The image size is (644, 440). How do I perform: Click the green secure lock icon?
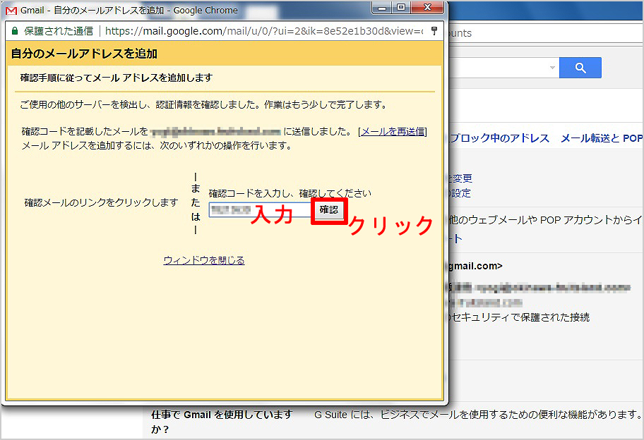[14, 31]
